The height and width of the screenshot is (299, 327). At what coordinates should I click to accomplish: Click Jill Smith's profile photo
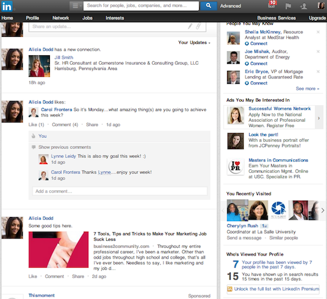tap(39, 66)
